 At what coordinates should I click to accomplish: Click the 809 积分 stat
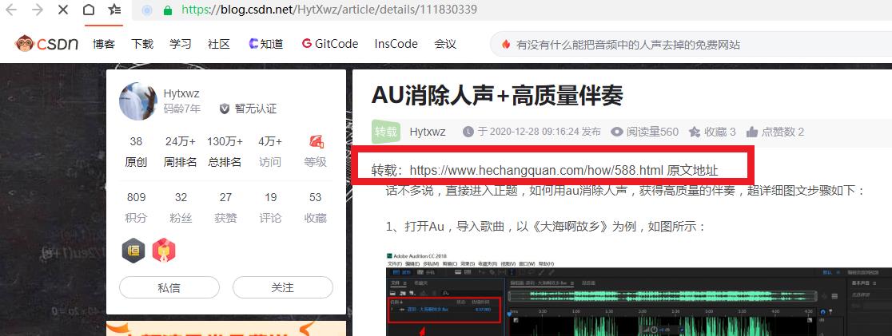coord(136,208)
